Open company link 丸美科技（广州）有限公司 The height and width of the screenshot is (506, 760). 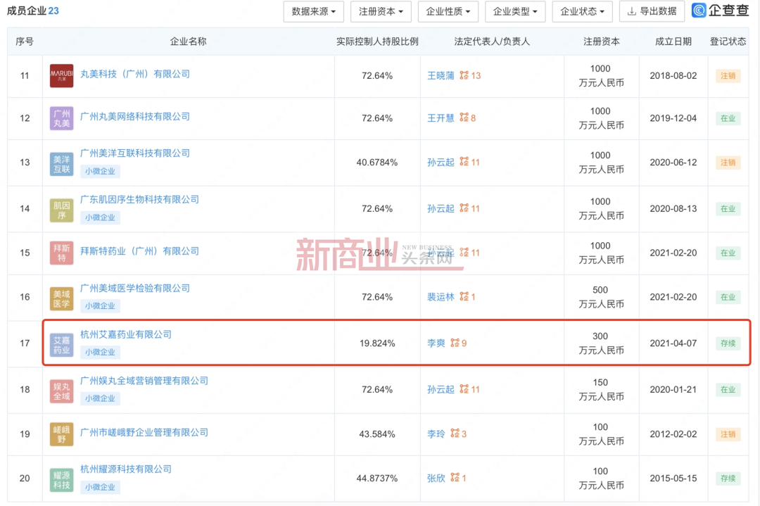click(x=134, y=74)
